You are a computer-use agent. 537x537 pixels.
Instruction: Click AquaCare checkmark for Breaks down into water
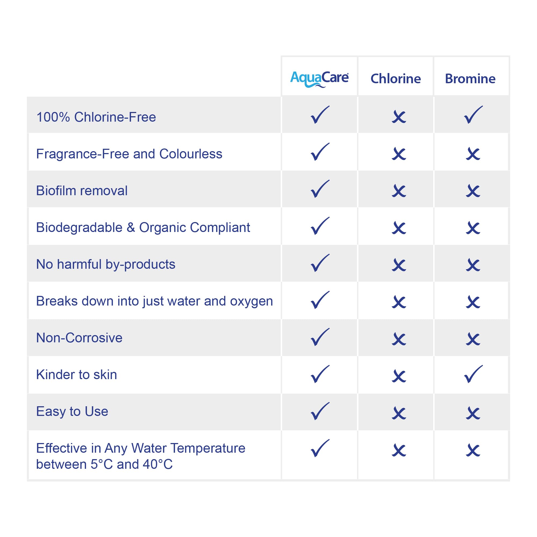(320, 300)
